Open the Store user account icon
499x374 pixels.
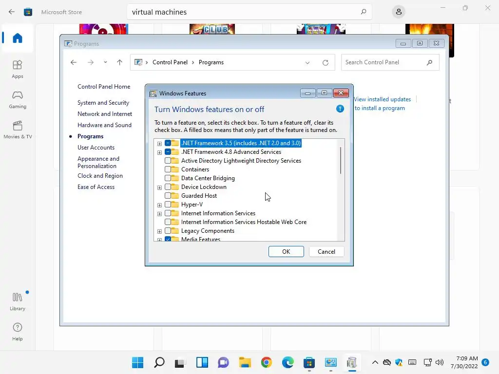tap(399, 12)
